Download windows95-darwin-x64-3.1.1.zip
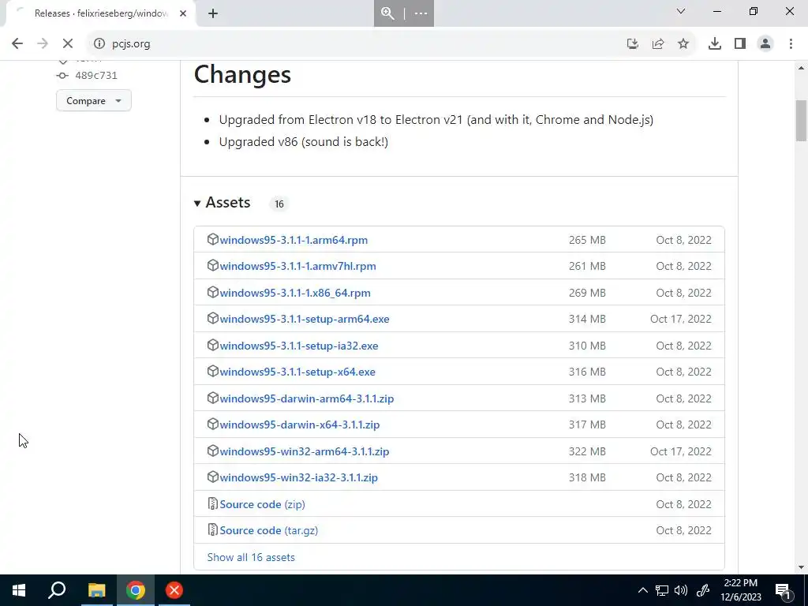This screenshot has height=606, width=808. click(299, 425)
